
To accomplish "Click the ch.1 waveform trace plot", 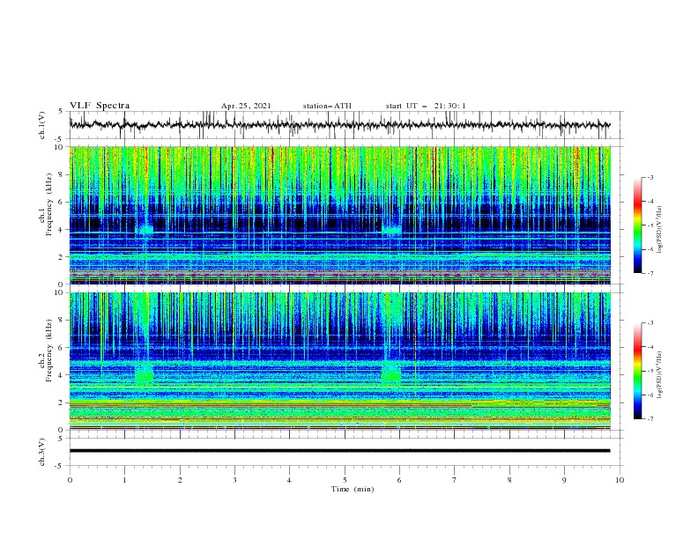I will click(339, 125).
